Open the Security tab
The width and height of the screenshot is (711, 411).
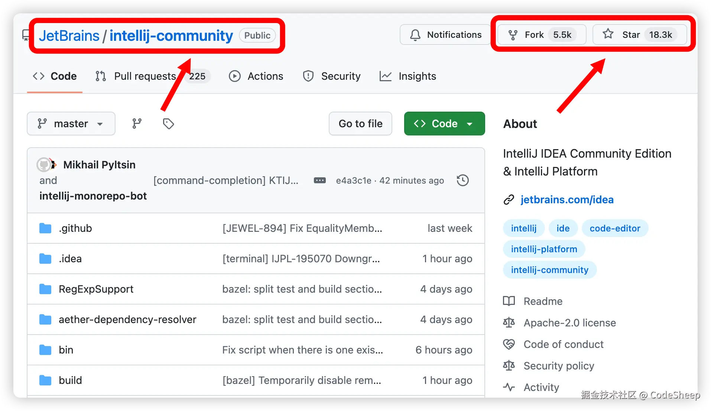(332, 76)
